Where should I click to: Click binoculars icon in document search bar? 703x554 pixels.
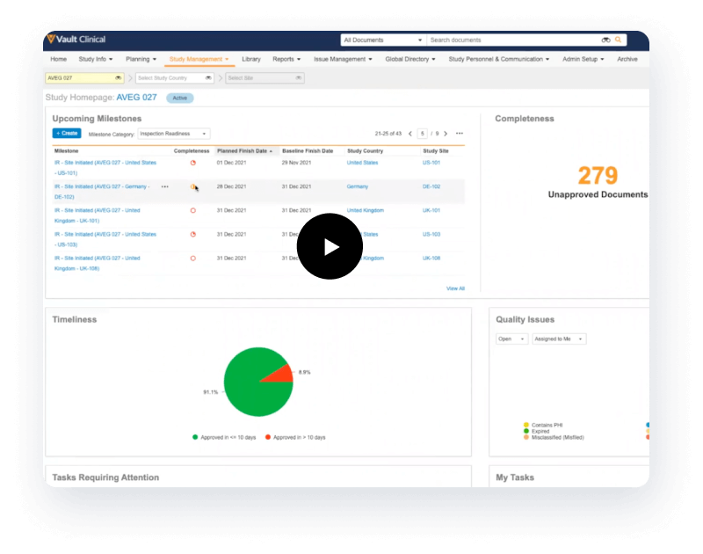point(605,40)
